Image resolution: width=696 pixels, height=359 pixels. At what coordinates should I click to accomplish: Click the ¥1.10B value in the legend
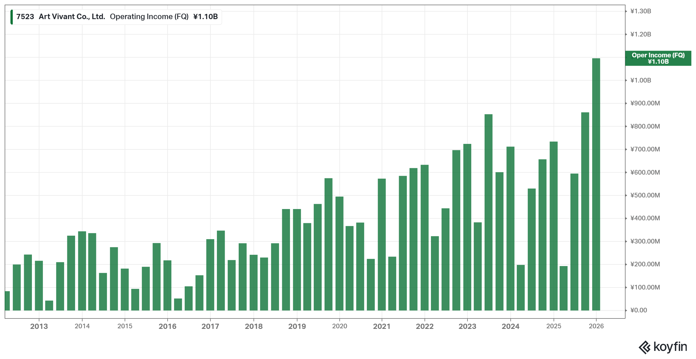[206, 17]
